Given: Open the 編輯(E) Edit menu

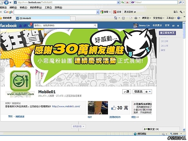Looking at the screenshot, I should pyautogui.click(x=13, y=7).
